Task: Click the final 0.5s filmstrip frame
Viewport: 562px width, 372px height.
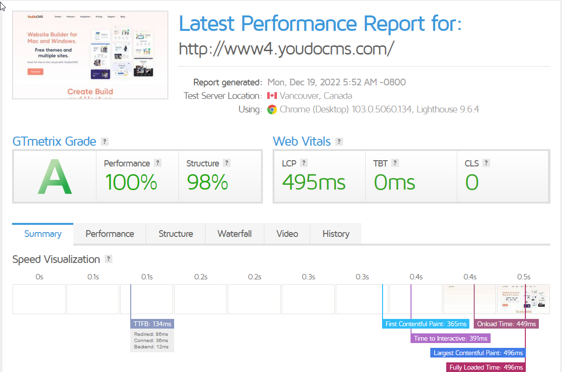Action: pos(523,299)
